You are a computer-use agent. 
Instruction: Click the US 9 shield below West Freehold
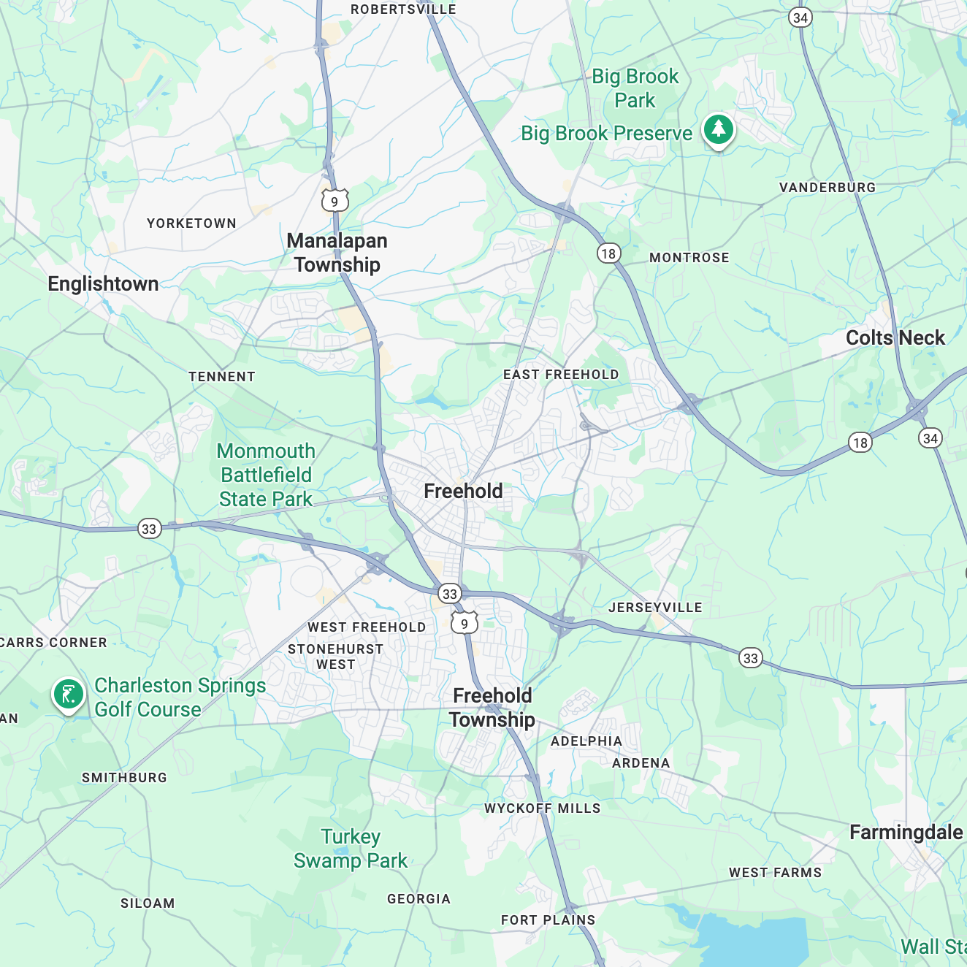click(465, 623)
